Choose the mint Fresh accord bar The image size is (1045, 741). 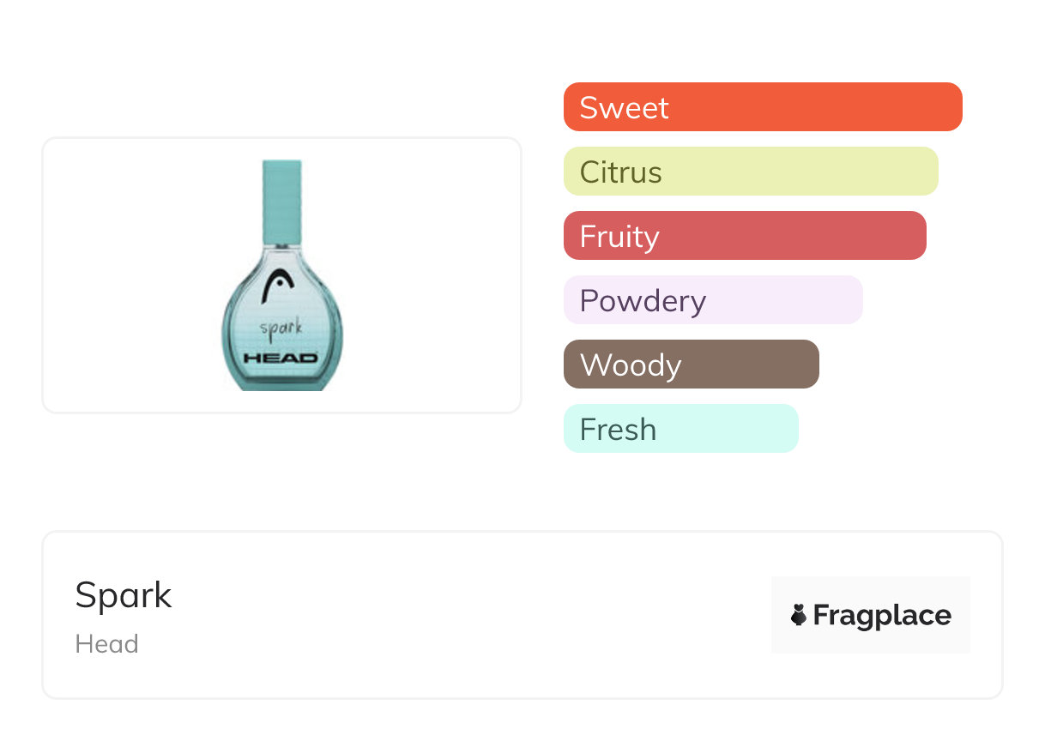[681, 429]
